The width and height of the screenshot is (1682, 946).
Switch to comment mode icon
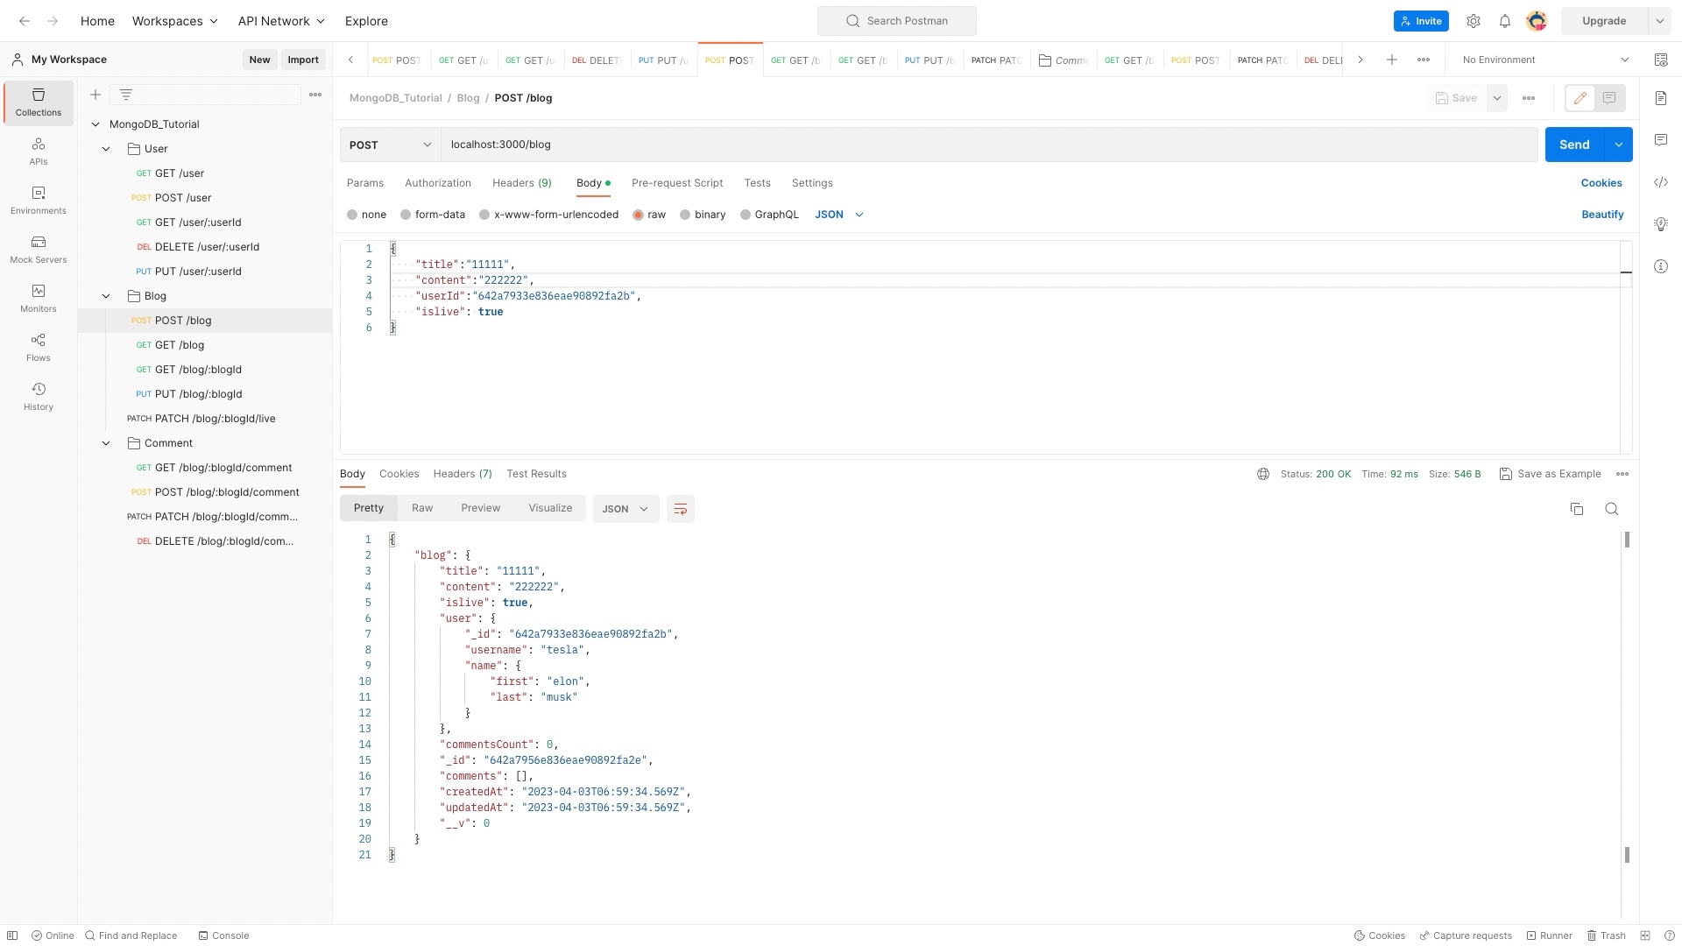point(1609,98)
